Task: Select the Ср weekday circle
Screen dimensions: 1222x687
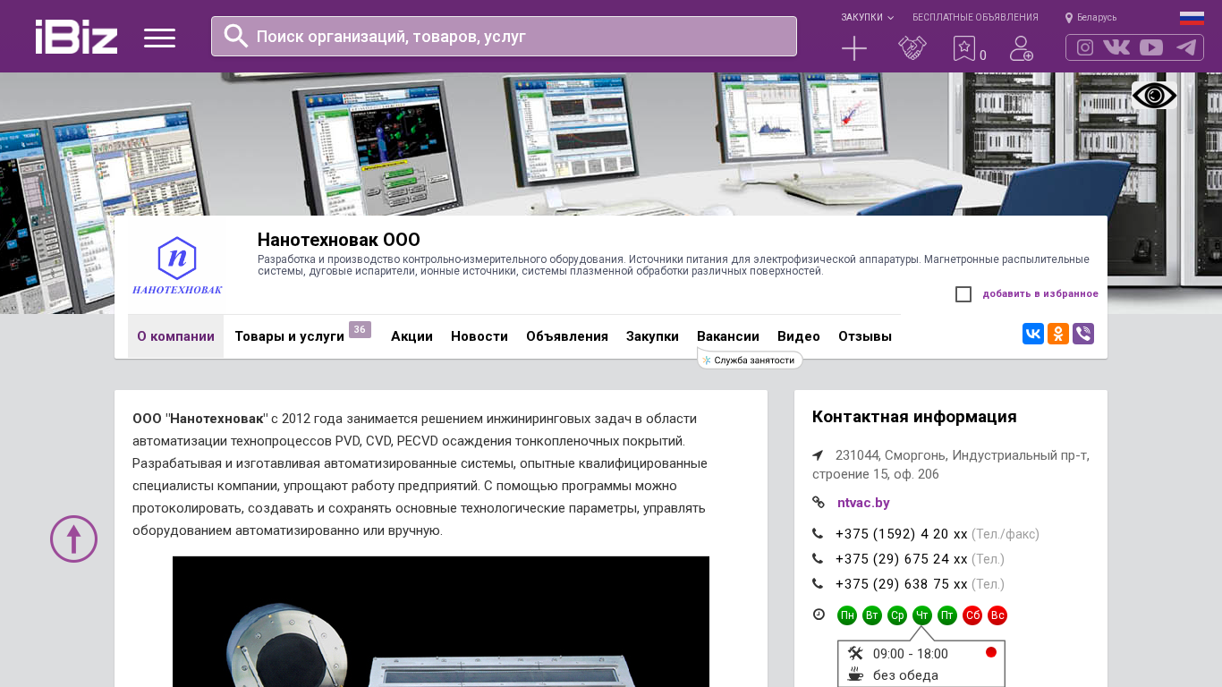Action: click(897, 615)
